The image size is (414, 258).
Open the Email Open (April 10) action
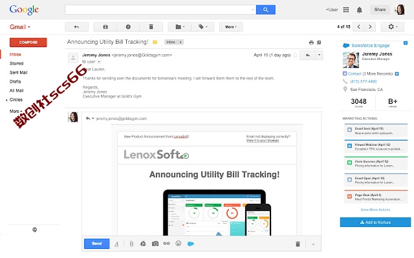click(x=376, y=180)
